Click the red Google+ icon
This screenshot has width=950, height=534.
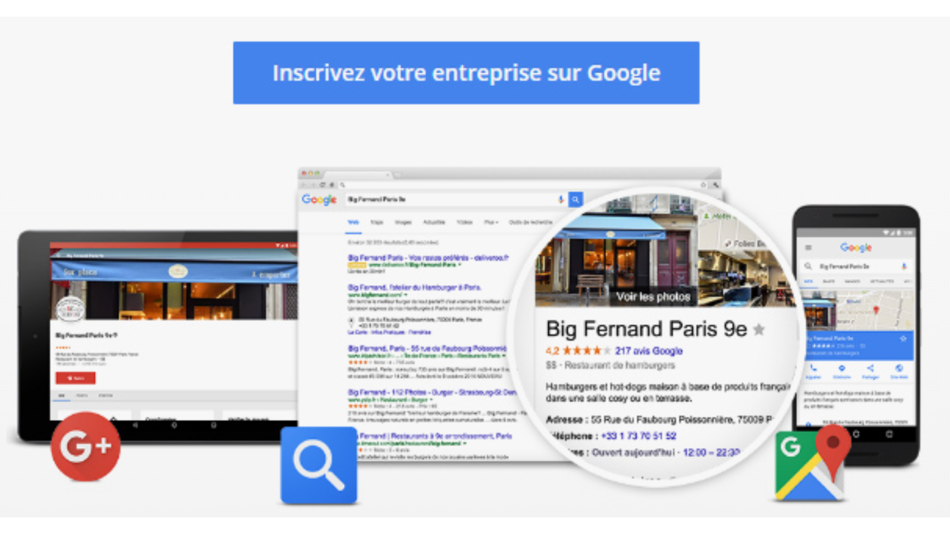point(85,447)
